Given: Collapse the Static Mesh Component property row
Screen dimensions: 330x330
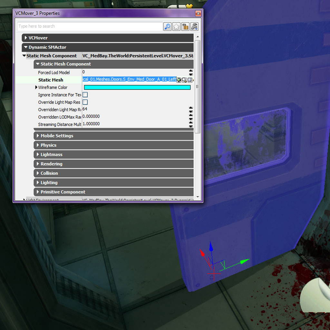Looking at the screenshot, I should click(x=24, y=56).
